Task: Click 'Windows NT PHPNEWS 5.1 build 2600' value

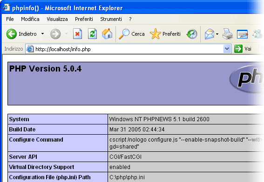Action: click(159, 119)
